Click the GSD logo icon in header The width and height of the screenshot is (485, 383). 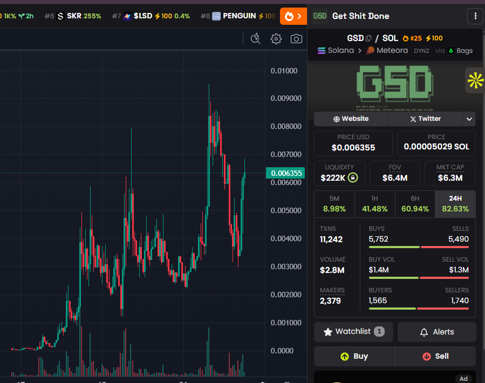(x=320, y=16)
